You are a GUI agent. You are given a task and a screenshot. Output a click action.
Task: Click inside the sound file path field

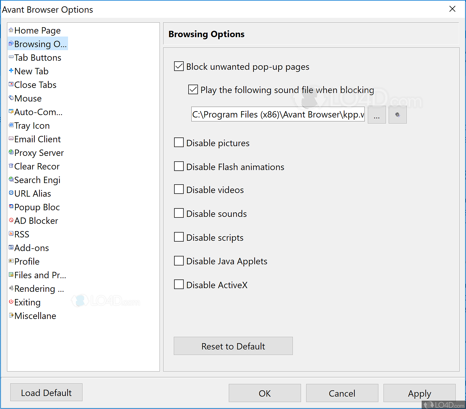click(x=277, y=114)
